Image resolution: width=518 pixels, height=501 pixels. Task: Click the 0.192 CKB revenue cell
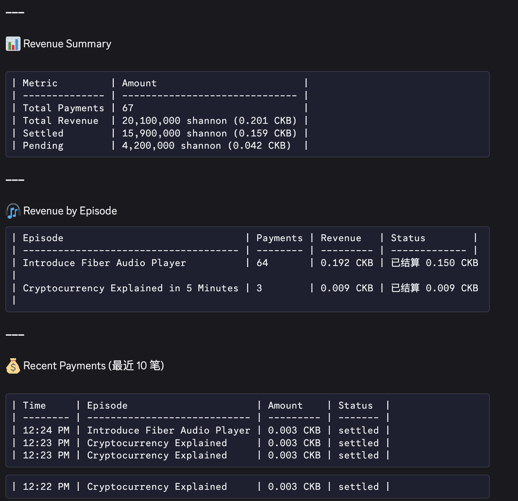point(346,263)
